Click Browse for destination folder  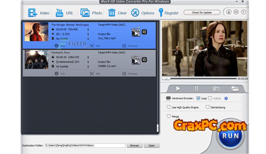click(x=134, y=145)
